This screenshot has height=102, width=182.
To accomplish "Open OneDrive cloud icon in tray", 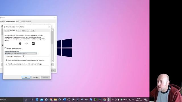I will [x=125, y=99].
